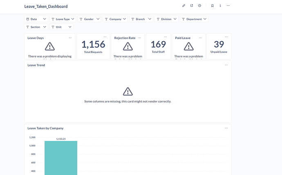The height and width of the screenshot is (175, 282).
Task: Click the teal bar in company chart
Action: coord(61,157)
